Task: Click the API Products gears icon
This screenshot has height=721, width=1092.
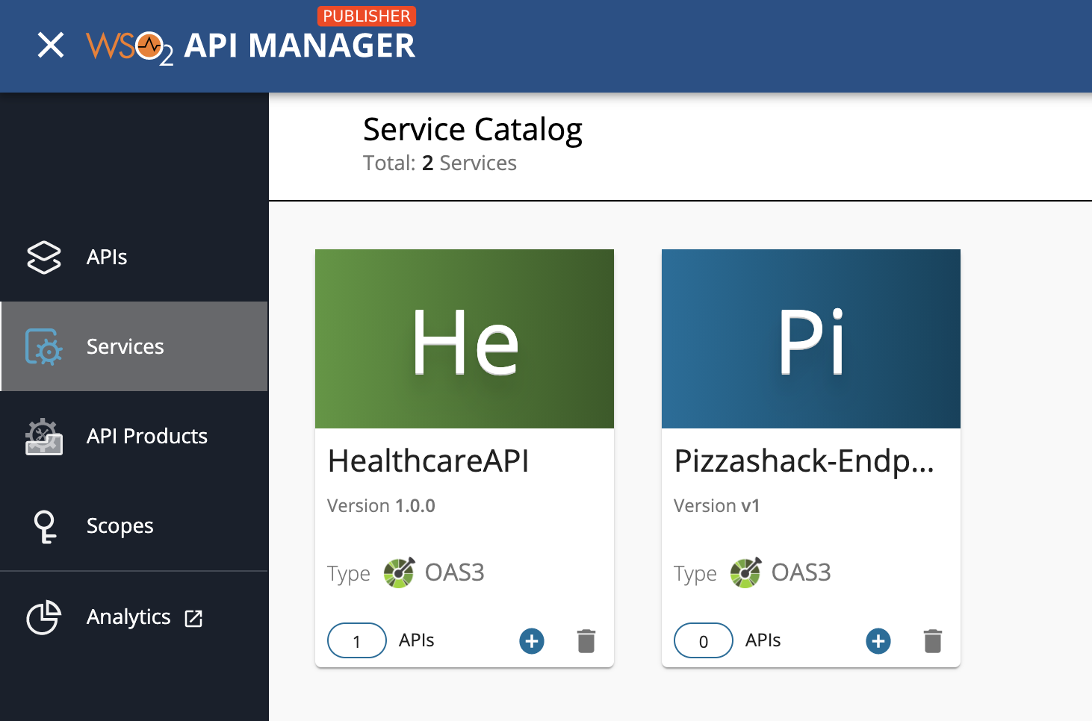Action: pos(43,437)
